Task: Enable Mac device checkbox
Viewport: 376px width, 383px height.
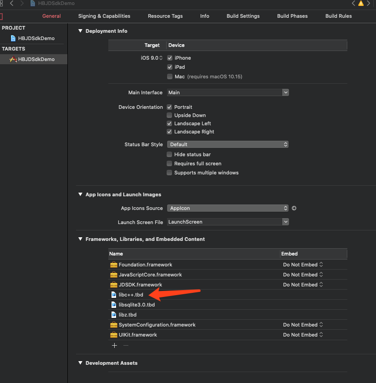Action: pyautogui.click(x=170, y=77)
